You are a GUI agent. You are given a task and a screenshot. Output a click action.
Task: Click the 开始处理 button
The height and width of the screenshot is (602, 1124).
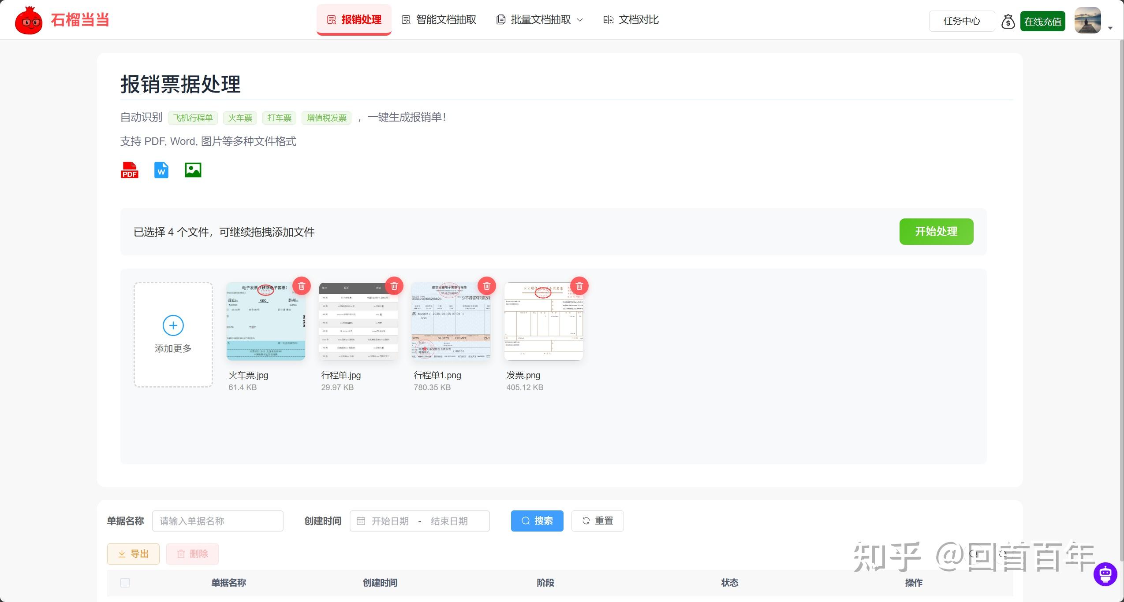(935, 231)
